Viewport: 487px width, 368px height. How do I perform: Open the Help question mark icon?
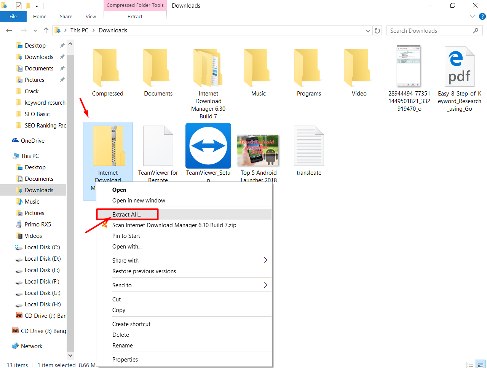click(x=482, y=16)
